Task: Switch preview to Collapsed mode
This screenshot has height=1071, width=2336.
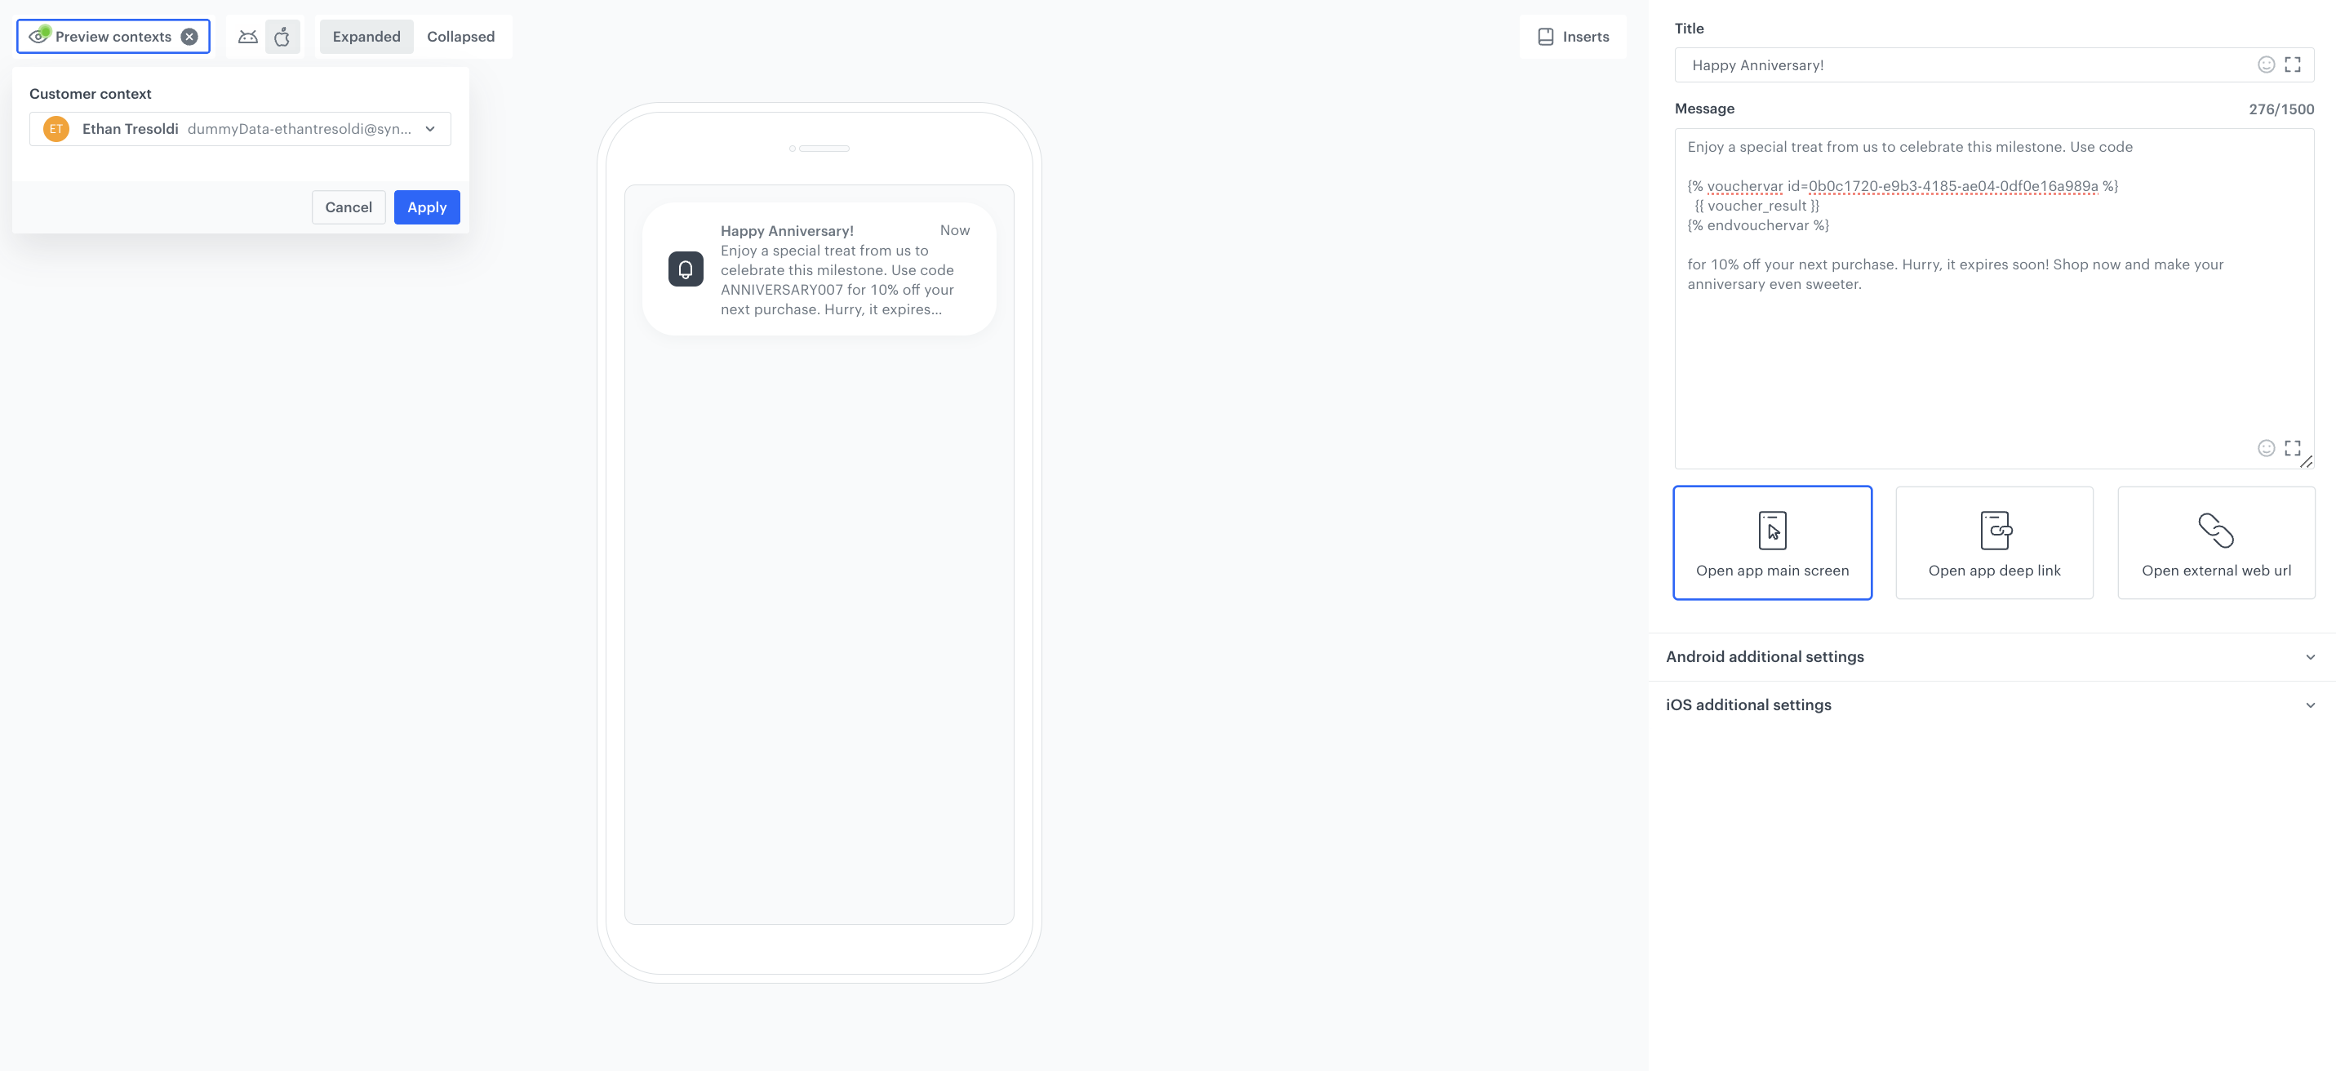Action: (x=460, y=36)
